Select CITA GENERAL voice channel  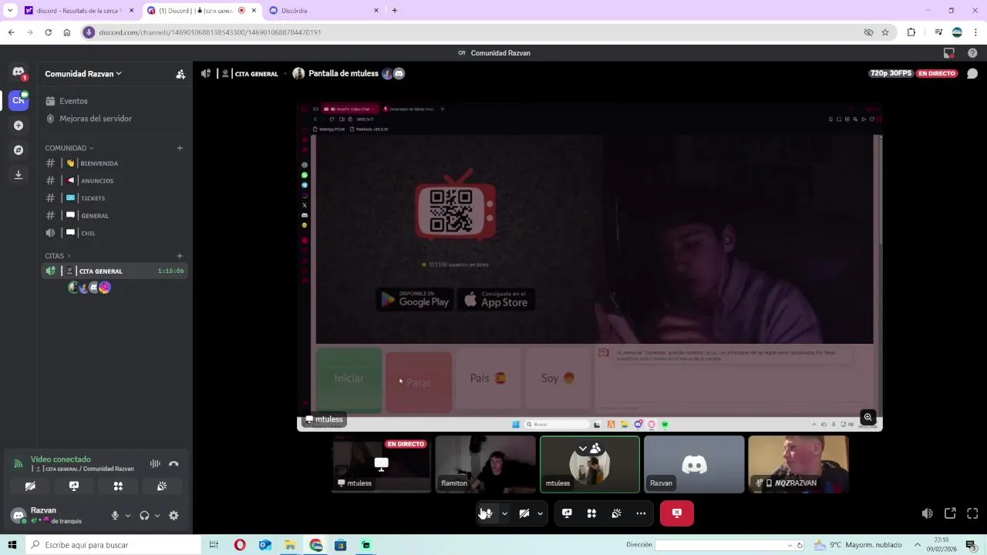(114, 271)
